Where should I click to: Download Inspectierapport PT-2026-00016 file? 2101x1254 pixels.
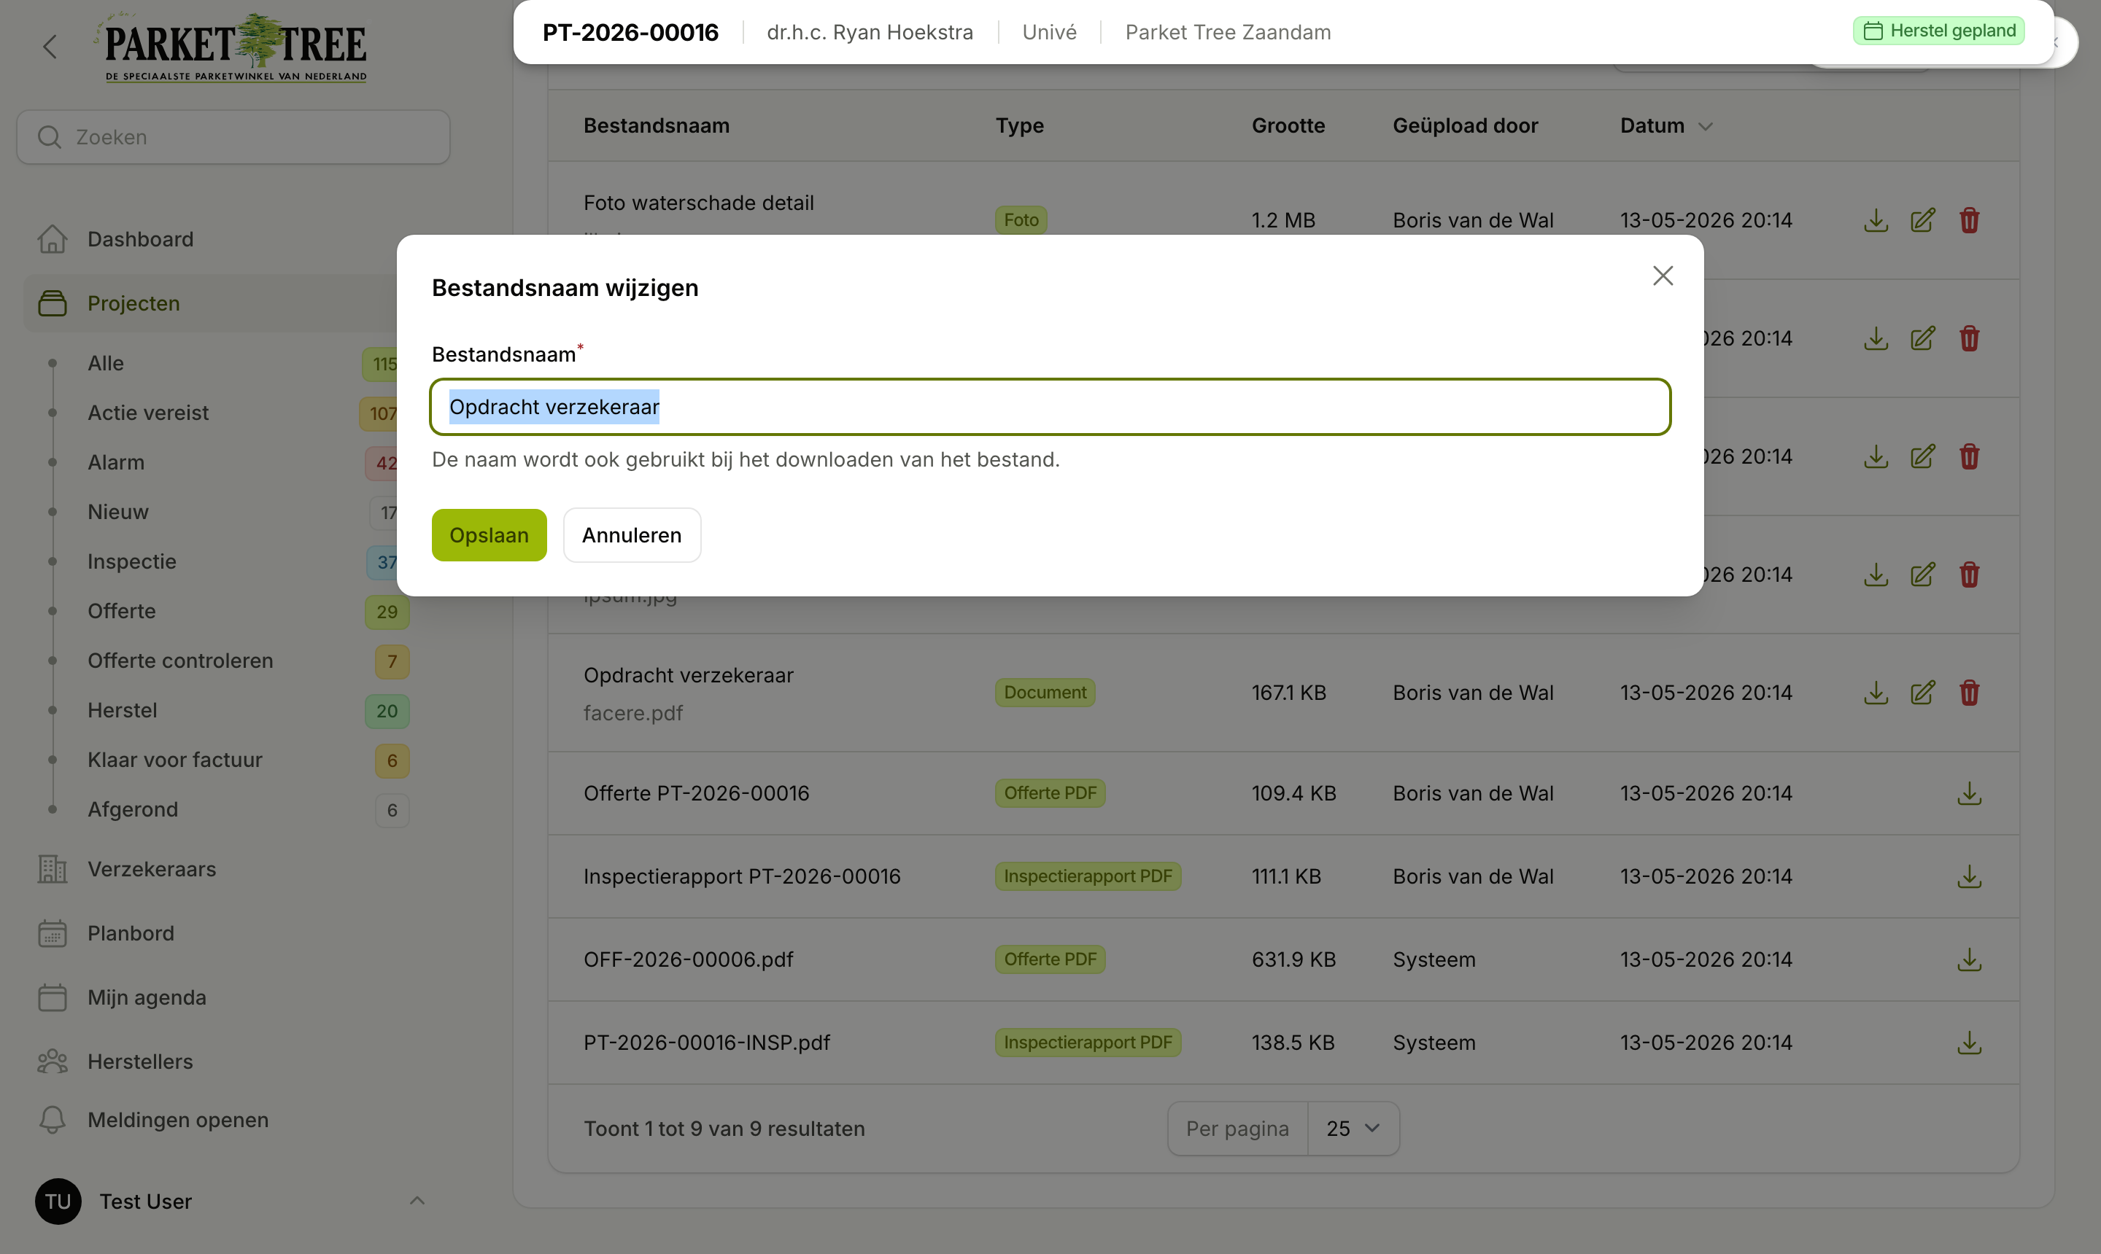(1969, 876)
